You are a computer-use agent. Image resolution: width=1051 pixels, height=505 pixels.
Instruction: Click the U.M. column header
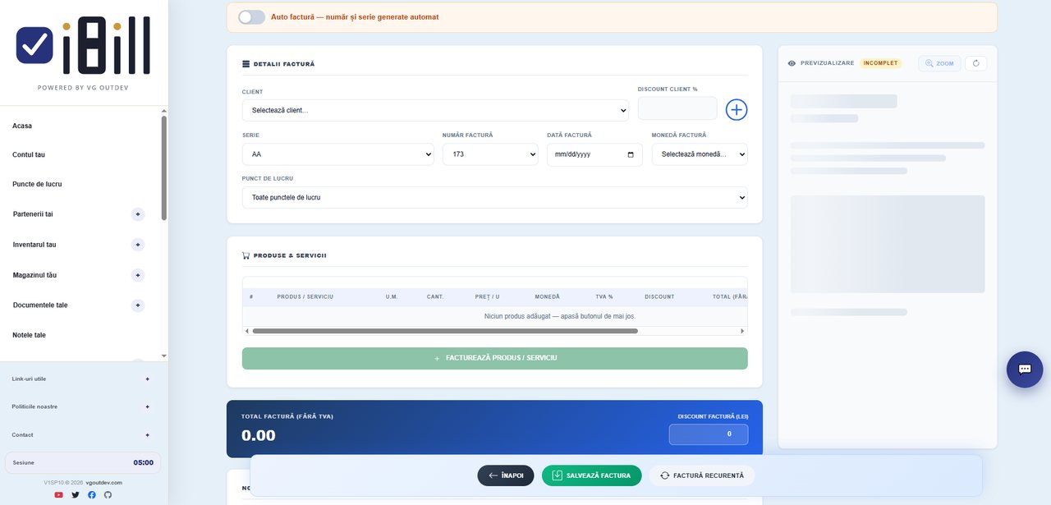pos(392,296)
